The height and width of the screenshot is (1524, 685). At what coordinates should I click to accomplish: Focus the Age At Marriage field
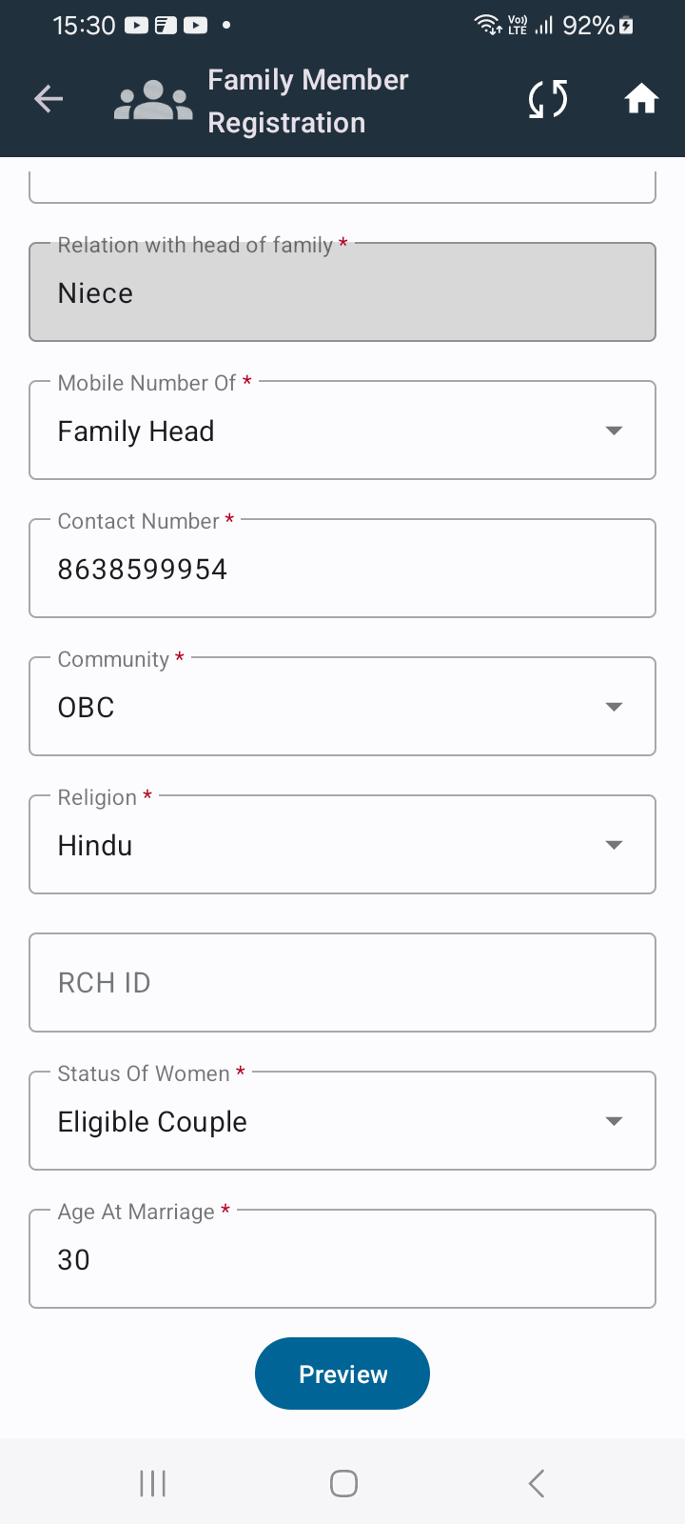coord(342,1259)
